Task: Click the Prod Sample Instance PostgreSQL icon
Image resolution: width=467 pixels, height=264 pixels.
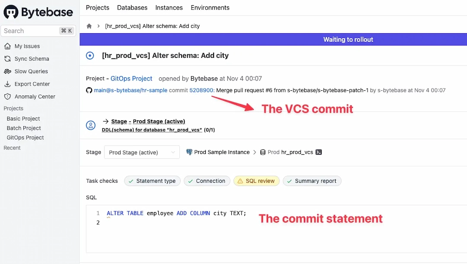Action: (x=189, y=152)
